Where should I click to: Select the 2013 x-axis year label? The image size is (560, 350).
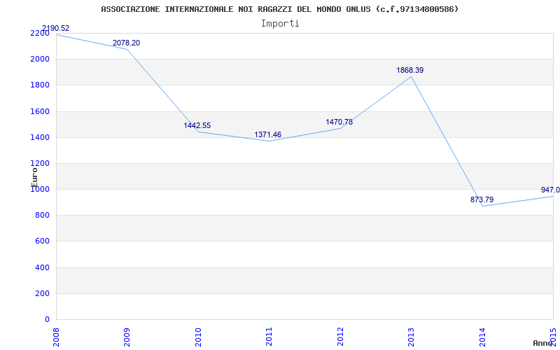[411, 337]
